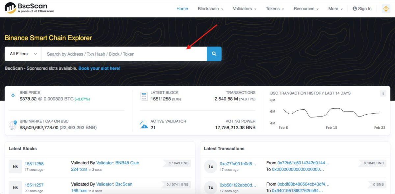
Task: Click Bk icon for block 15511257
Action: [15, 187]
